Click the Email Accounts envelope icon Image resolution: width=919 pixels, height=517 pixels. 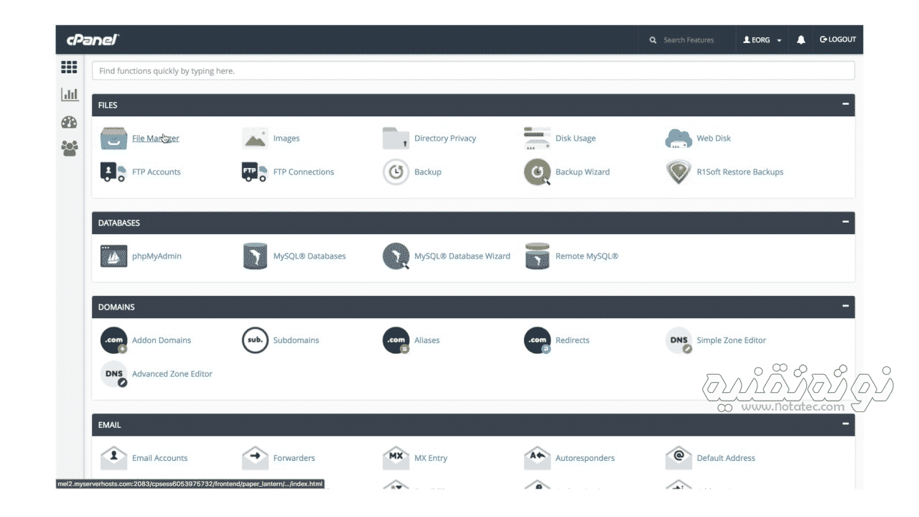114,457
